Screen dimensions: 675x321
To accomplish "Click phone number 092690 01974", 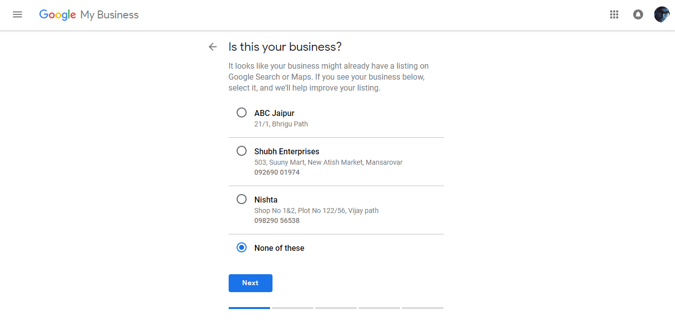I will pos(277,172).
